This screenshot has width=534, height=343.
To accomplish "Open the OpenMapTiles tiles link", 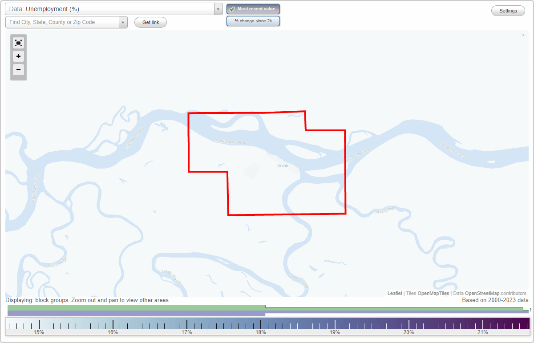I will tap(434, 293).
